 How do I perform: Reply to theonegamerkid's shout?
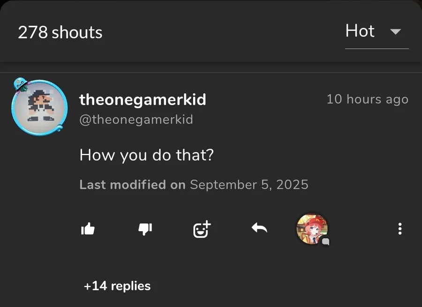[x=259, y=228]
